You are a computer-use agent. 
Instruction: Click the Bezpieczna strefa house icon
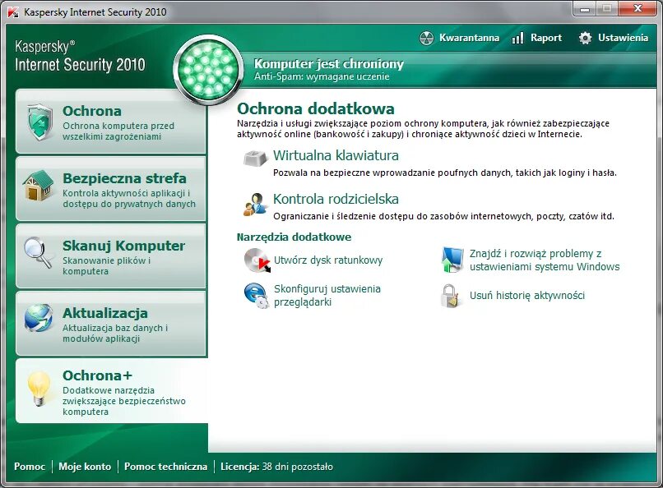tap(39, 186)
